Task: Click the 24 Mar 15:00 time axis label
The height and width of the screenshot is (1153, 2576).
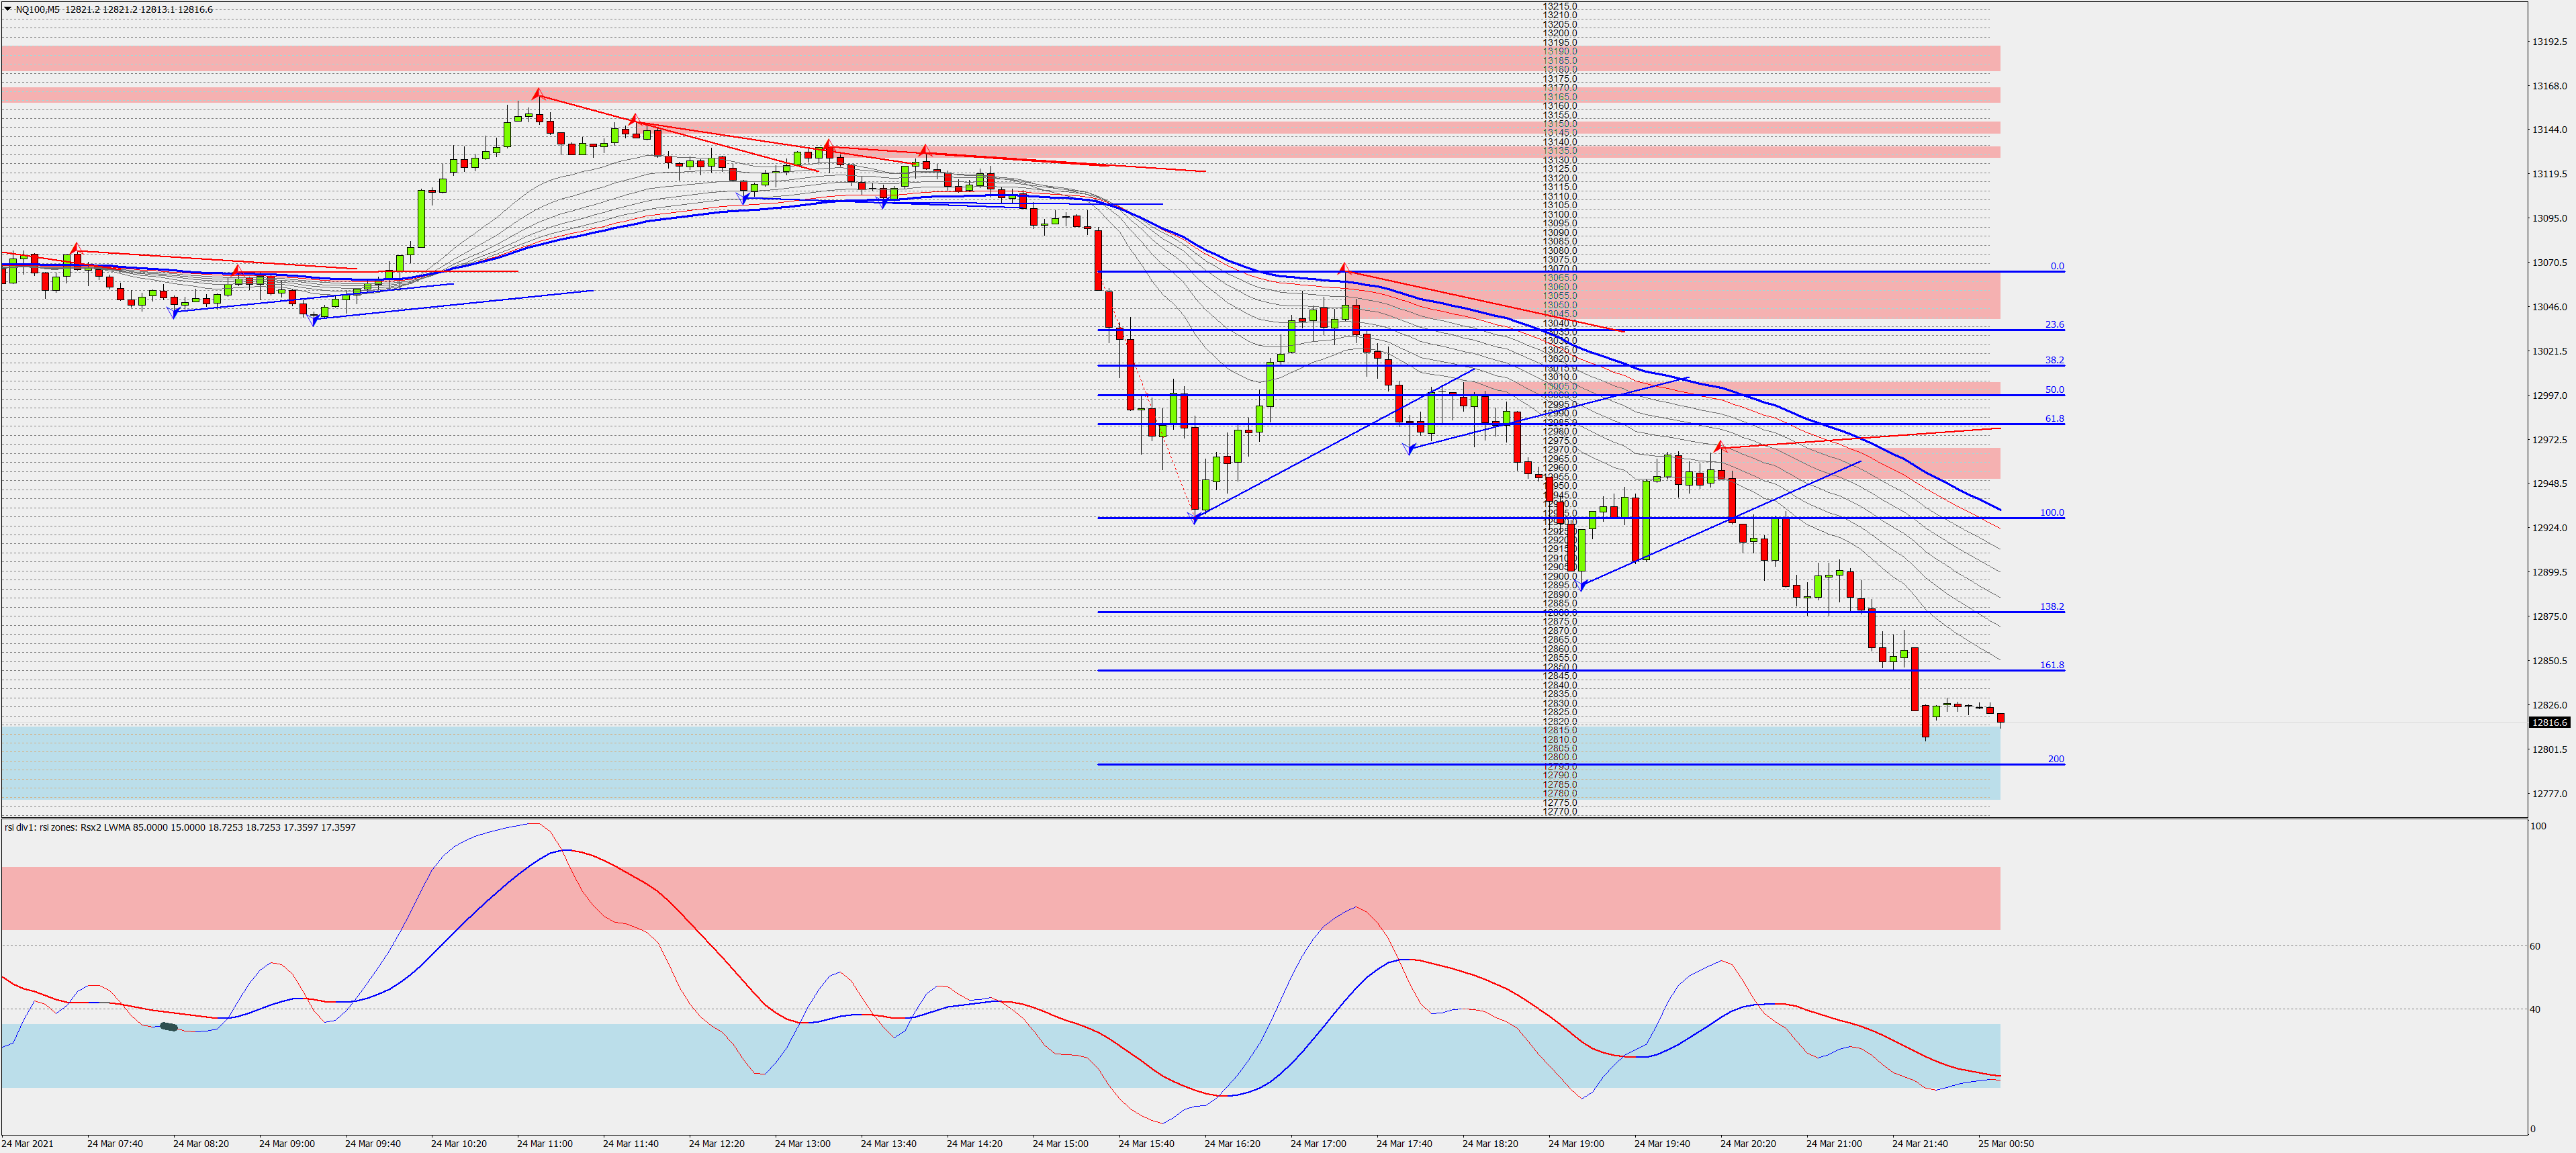Action: click(1060, 1143)
